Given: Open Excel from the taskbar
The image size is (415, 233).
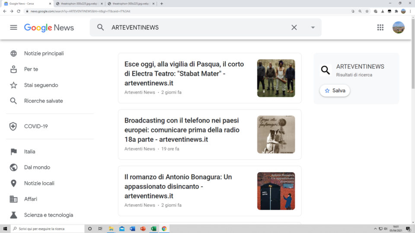Looking at the screenshot, I should coord(153,229).
